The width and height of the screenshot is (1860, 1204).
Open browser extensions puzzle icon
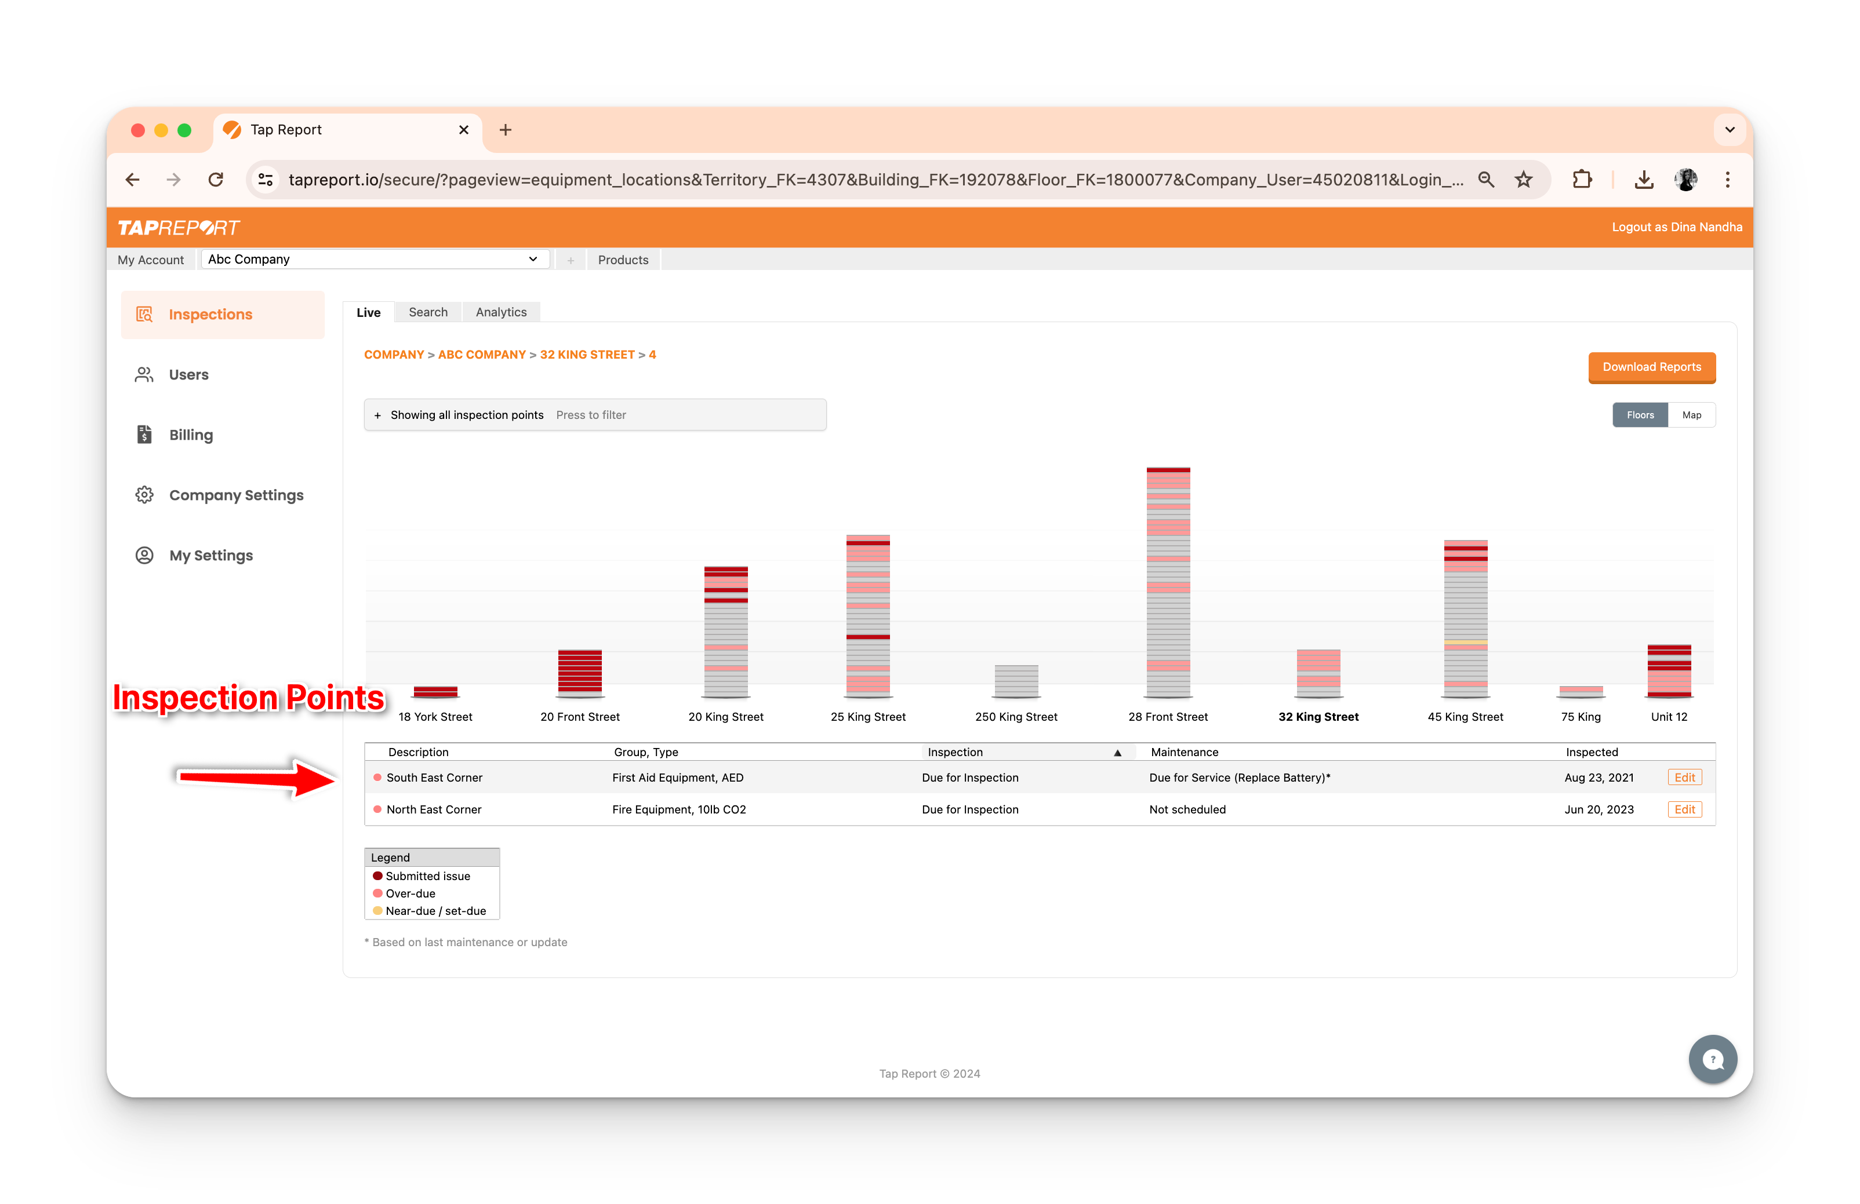1582,180
